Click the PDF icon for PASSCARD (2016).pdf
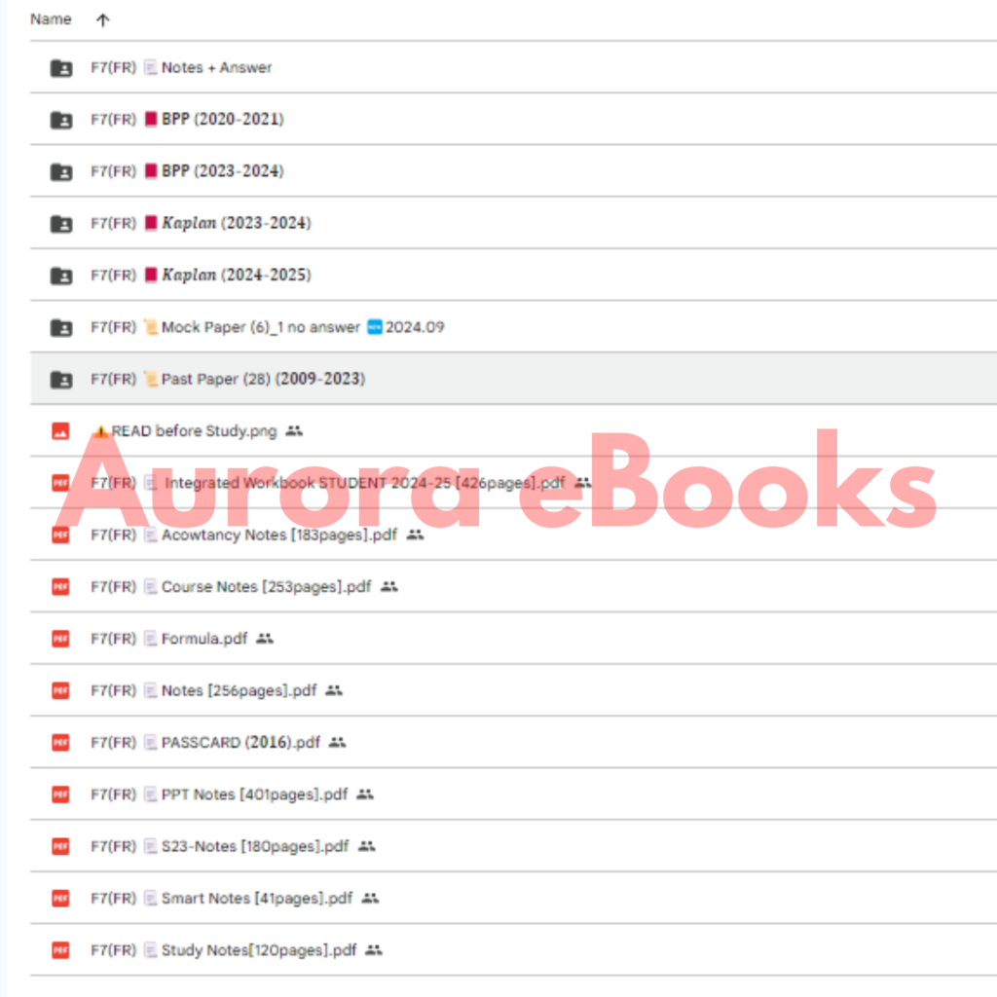 click(x=60, y=742)
